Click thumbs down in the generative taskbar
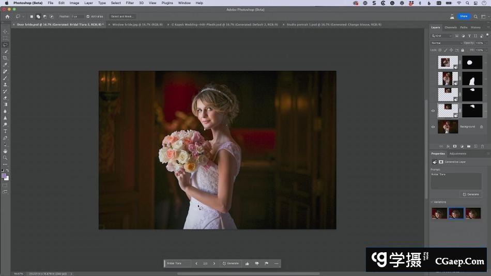 [x=257, y=264]
